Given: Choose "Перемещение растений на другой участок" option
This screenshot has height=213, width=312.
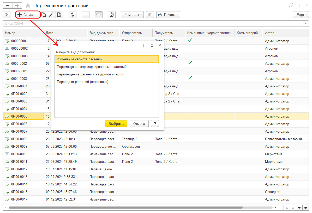Looking at the screenshot, I should pyautogui.click(x=90, y=74).
